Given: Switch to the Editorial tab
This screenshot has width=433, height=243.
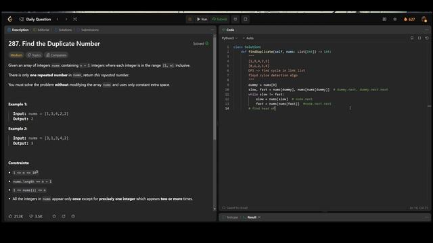Looking at the screenshot, I should 41,30.
